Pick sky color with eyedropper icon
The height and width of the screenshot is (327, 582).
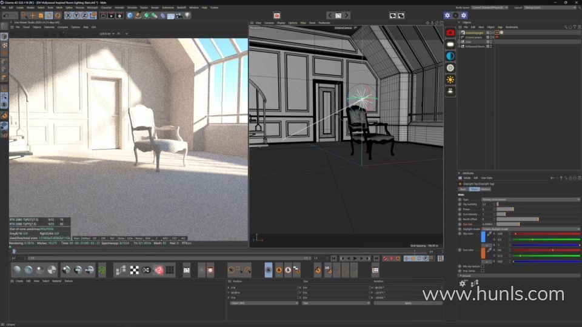click(x=489, y=234)
